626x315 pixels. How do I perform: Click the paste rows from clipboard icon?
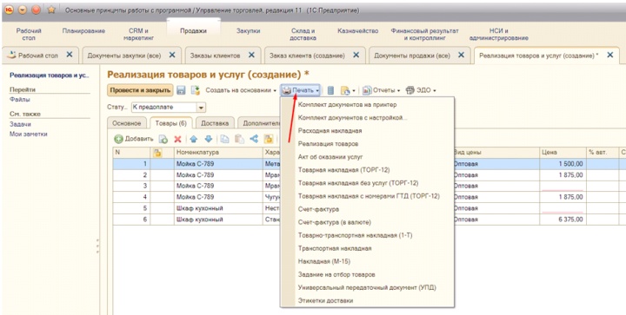(239, 139)
